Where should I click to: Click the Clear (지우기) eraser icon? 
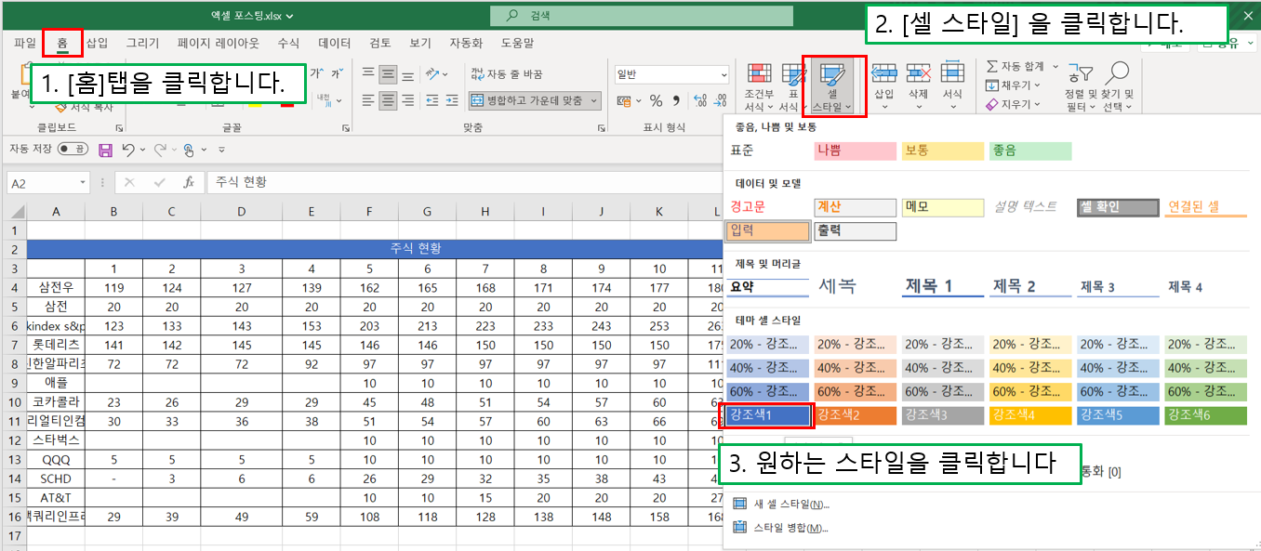[x=992, y=104]
